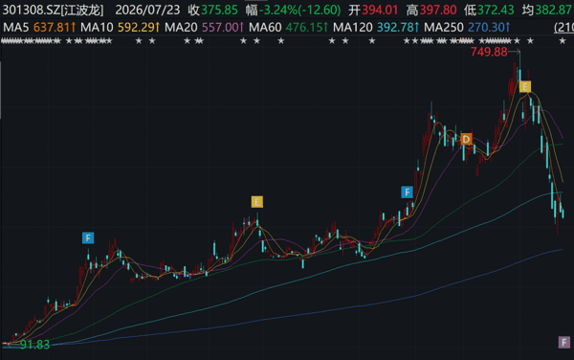Click the 749.88 high price label
The height and width of the screenshot is (360, 574).
tap(489, 52)
